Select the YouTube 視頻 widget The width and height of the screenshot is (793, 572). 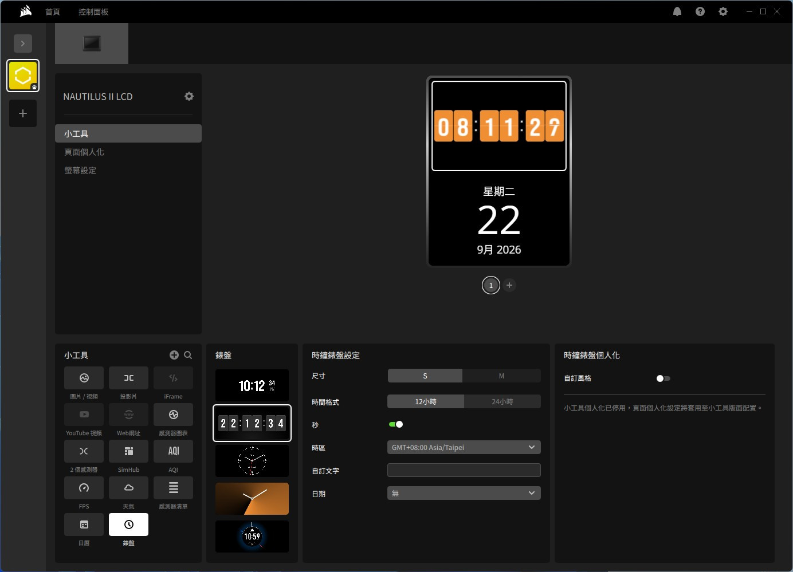click(x=84, y=415)
